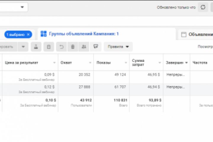Viewport: 213px width, 142px height.
Task: Click the "Непреры..." cell in the 46,95 $ row
Action: [175, 75]
